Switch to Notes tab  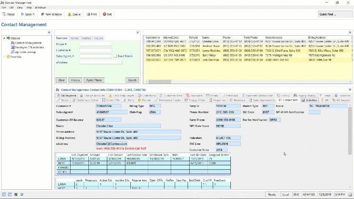click(63, 100)
